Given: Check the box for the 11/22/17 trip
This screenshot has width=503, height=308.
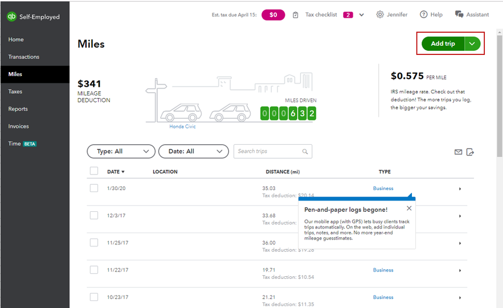Looking at the screenshot, I should pyautogui.click(x=94, y=270).
